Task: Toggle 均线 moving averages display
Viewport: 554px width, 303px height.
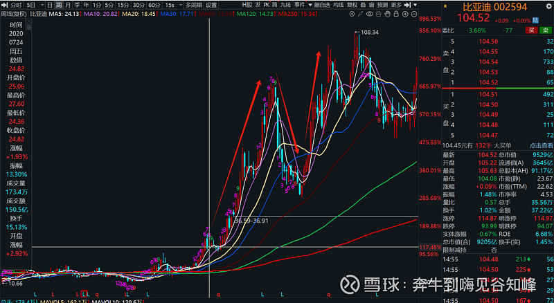Action: pyautogui.click(x=339, y=5)
